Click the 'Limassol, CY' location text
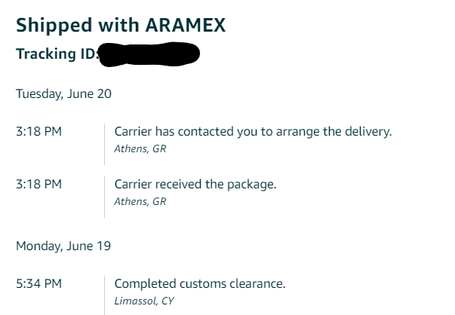Image resolution: width=455 pixels, height=315 pixels. pos(144,301)
